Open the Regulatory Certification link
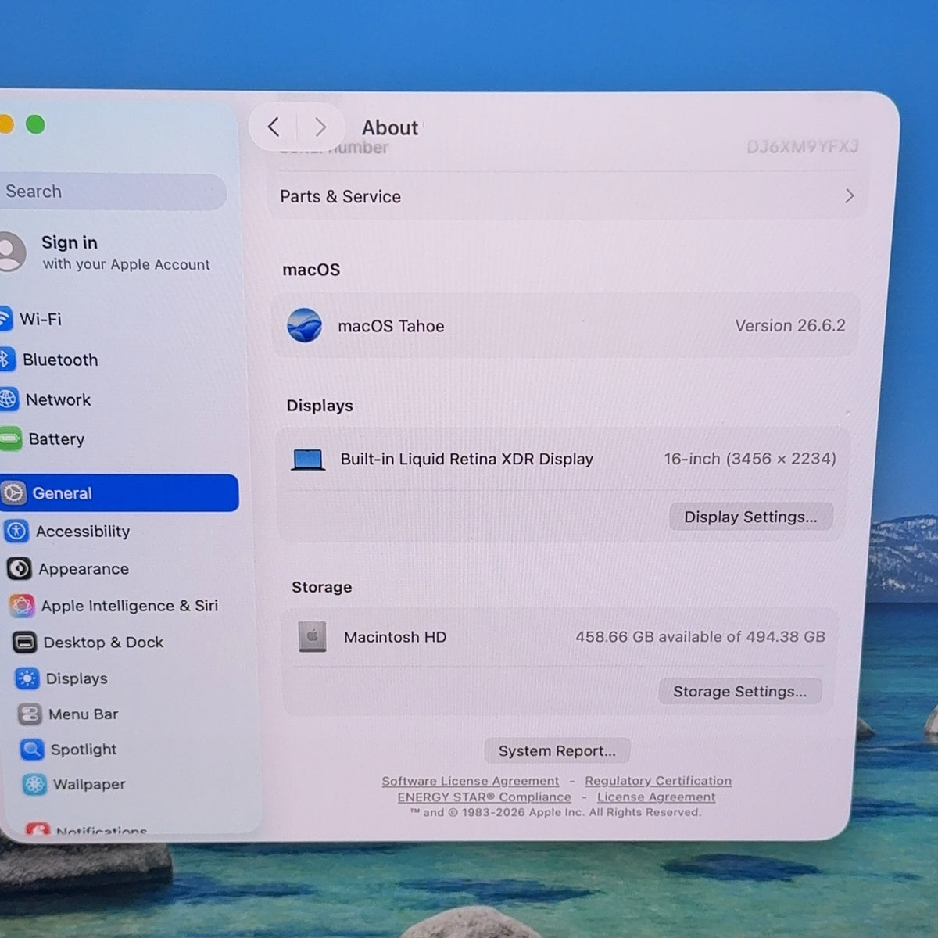Screen dimensions: 938x938 (658, 781)
